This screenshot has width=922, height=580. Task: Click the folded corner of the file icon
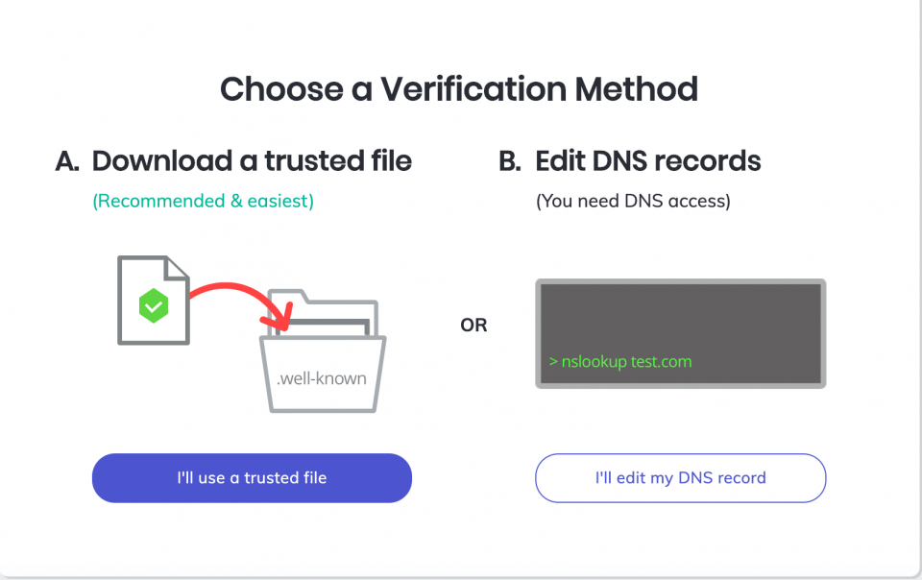coord(178,267)
